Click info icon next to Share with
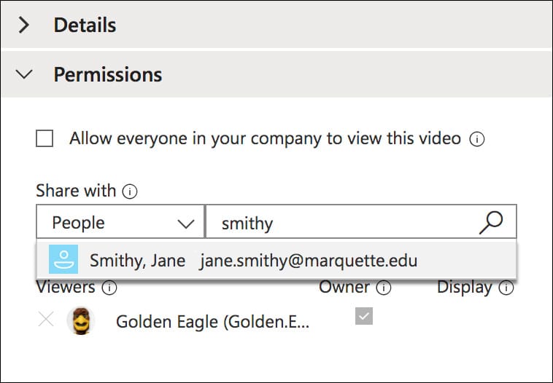Screen dimensions: 553x383 130,191
